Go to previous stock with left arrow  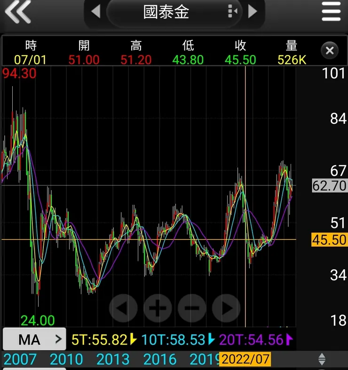coord(96,11)
